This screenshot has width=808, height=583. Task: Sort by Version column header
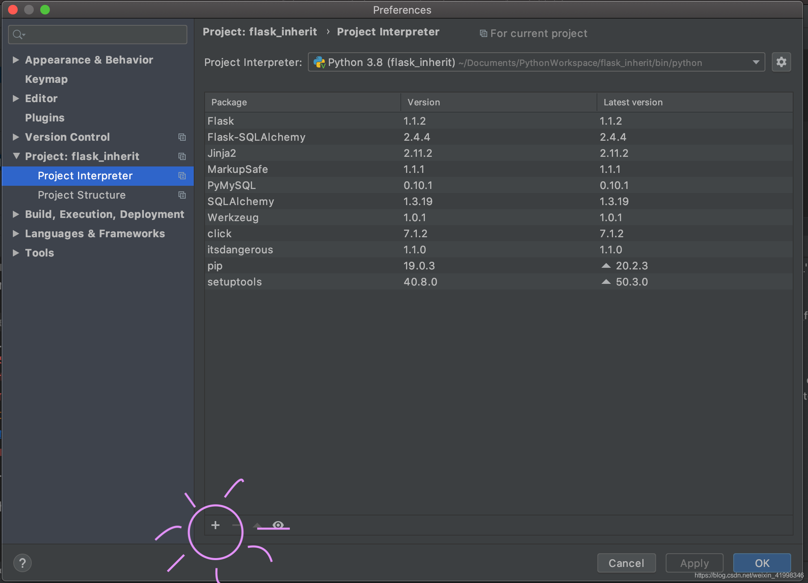pyautogui.click(x=499, y=102)
